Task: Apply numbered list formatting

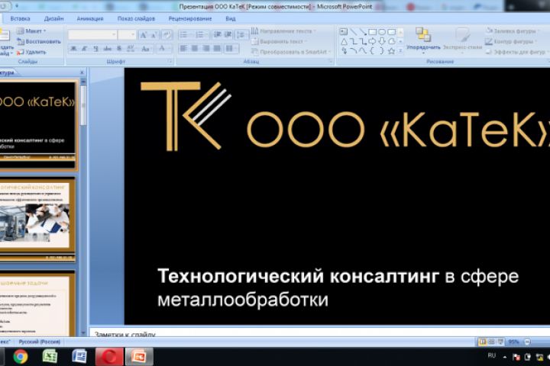Action: (201, 34)
